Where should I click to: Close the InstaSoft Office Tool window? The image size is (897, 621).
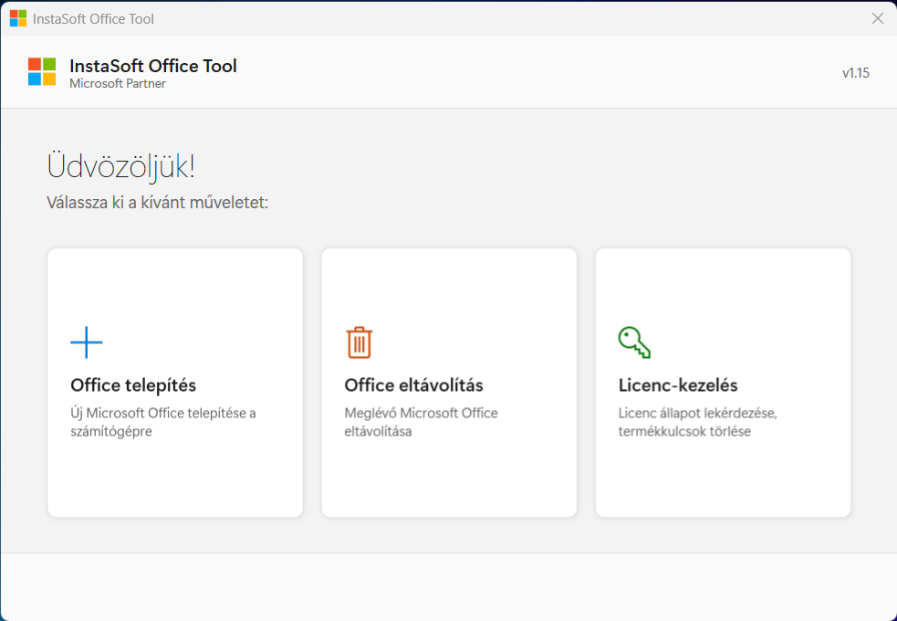pos(877,18)
